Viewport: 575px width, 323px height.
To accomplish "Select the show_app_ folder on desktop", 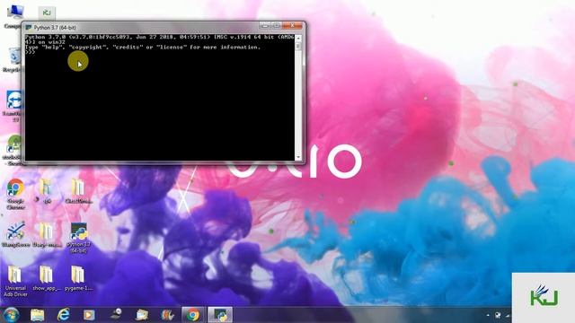I will [46, 278].
